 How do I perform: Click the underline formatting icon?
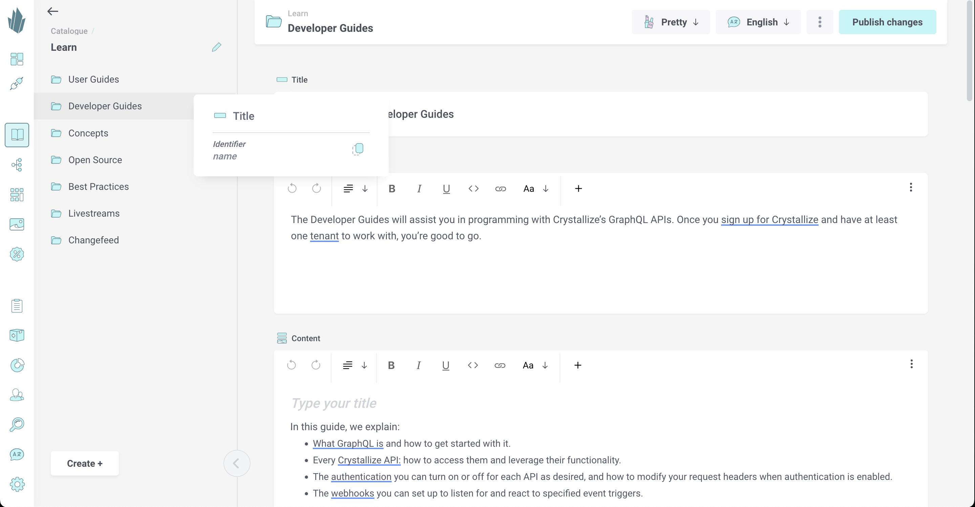click(x=446, y=189)
